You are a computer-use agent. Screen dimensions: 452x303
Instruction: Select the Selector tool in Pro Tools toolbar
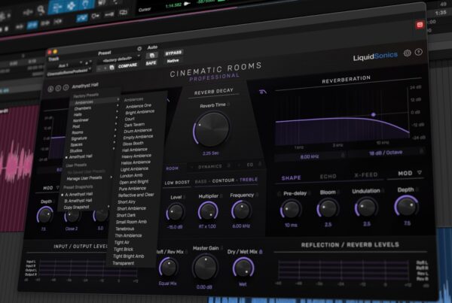[x=71, y=6]
